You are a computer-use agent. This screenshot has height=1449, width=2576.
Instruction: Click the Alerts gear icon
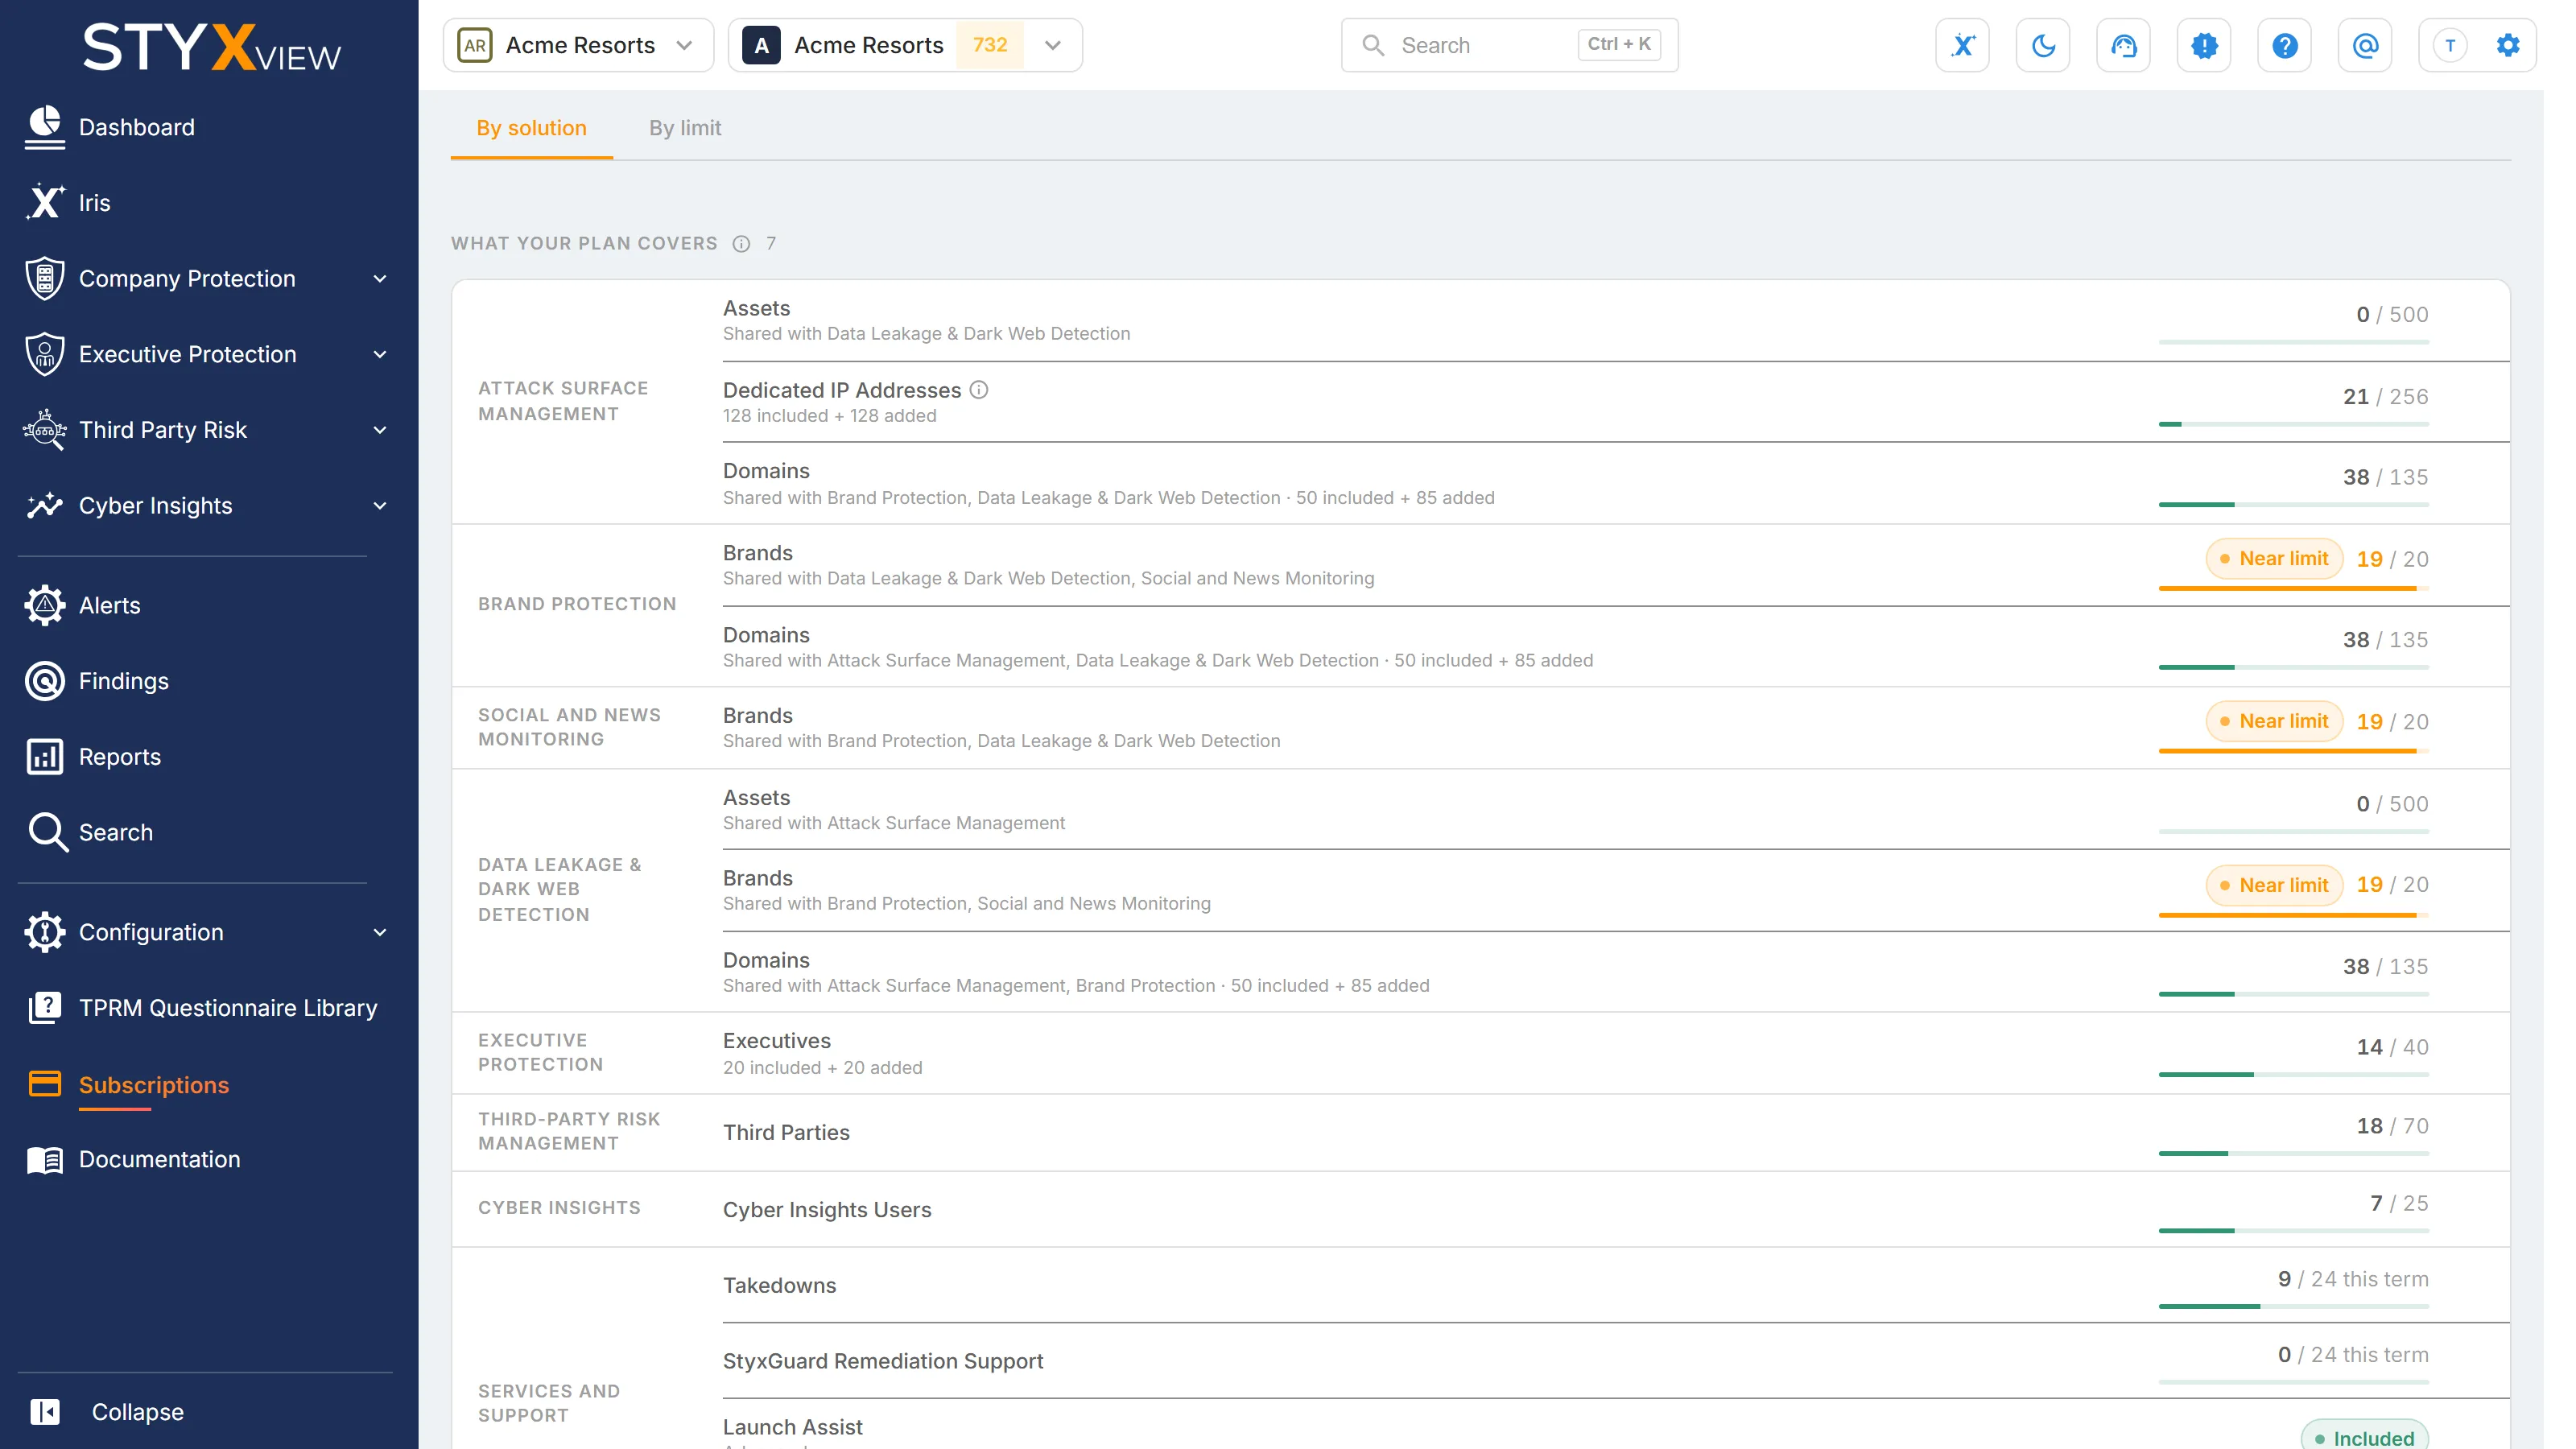(44, 605)
